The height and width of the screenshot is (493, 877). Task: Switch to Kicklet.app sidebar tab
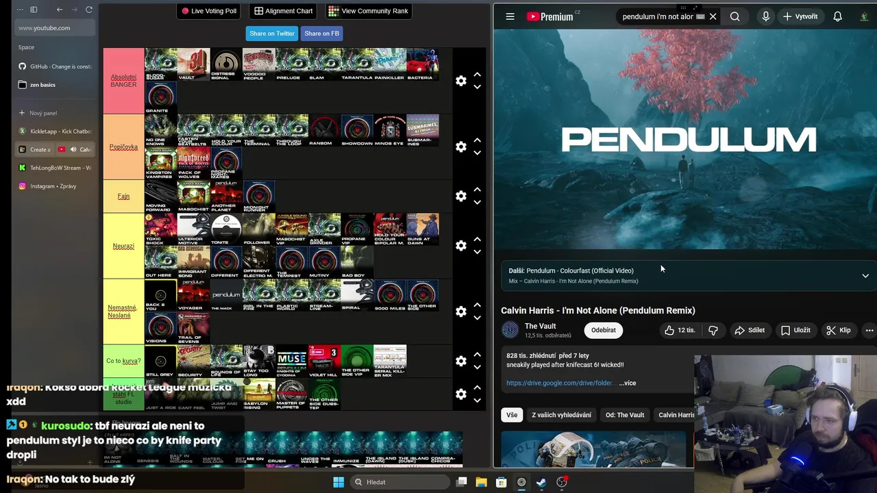55,131
